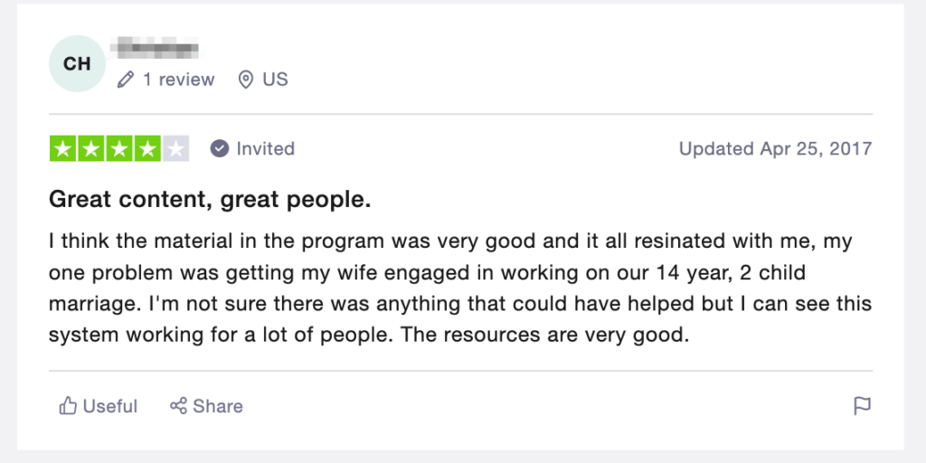The image size is (926, 463).
Task: Click the location pin icon
Action: pos(246,80)
